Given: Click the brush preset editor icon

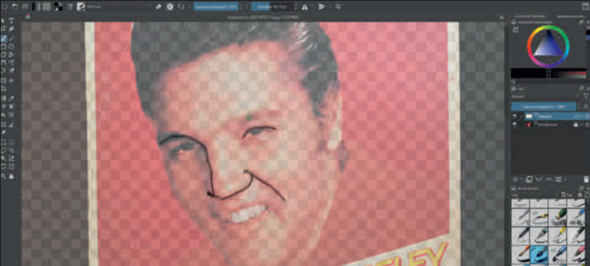Looking at the screenshot, I should (x=81, y=7).
